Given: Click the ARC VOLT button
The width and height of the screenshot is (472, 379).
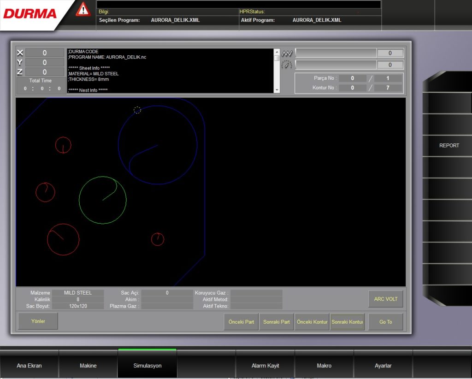Looking at the screenshot, I should (386, 299).
